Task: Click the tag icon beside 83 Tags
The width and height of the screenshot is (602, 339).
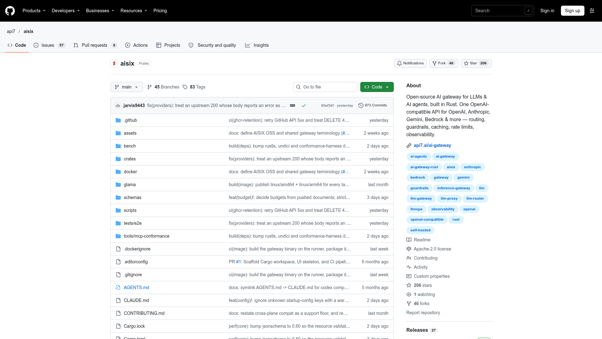Action: (x=185, y=87)
